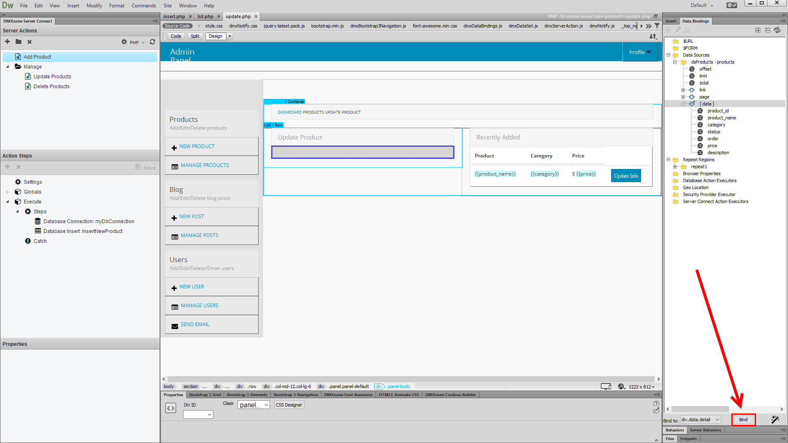Click the MANAGE PRODUCTS link
The width and height of the screenshot is (788, 443).
pos(204,165)
